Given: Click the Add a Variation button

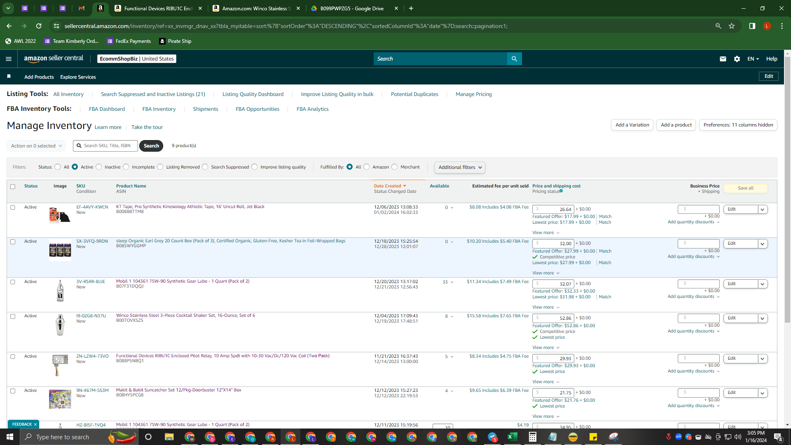Looking at the screenshot, I should [632, 125].
